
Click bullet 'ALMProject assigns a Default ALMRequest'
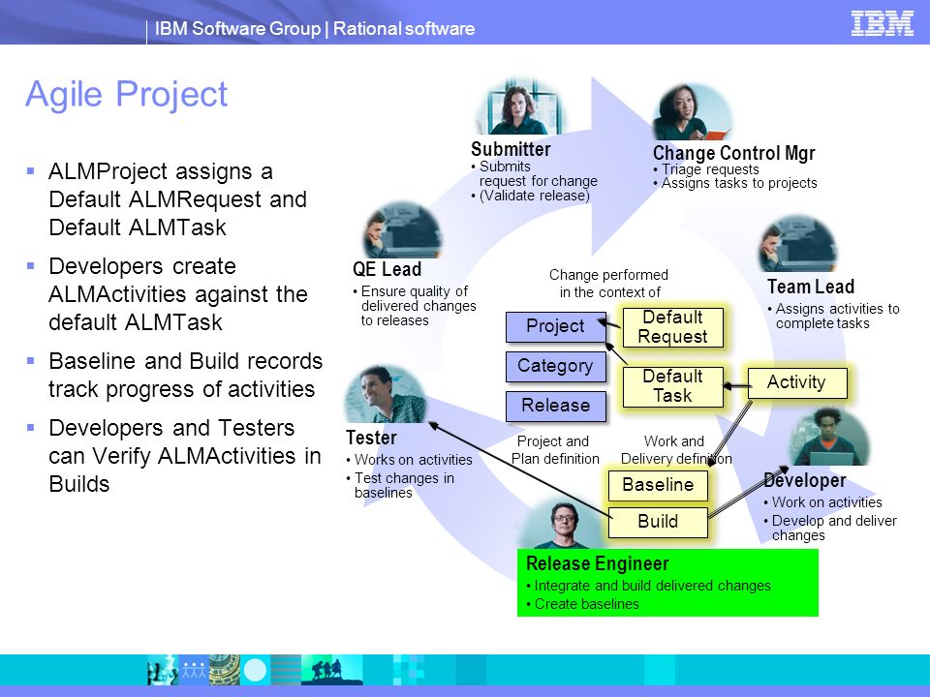coord(177,199)
